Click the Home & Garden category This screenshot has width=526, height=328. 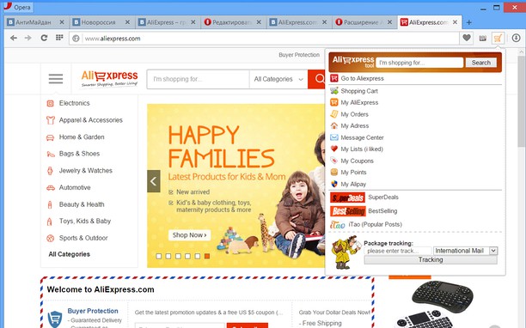82,137
